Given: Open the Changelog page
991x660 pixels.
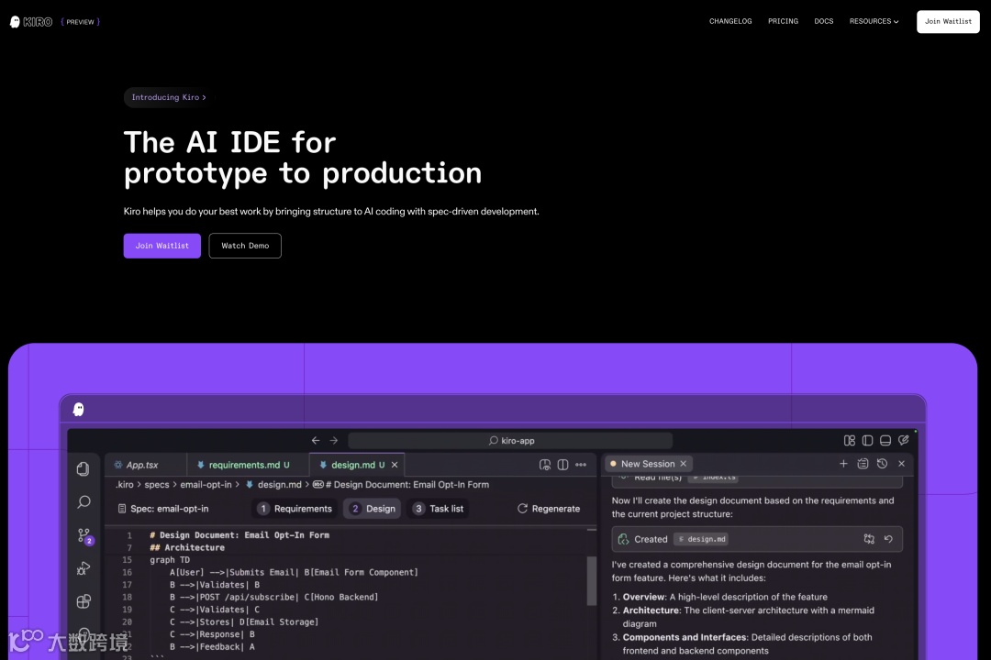Looking at the screenshot, I should click(730, 21).
